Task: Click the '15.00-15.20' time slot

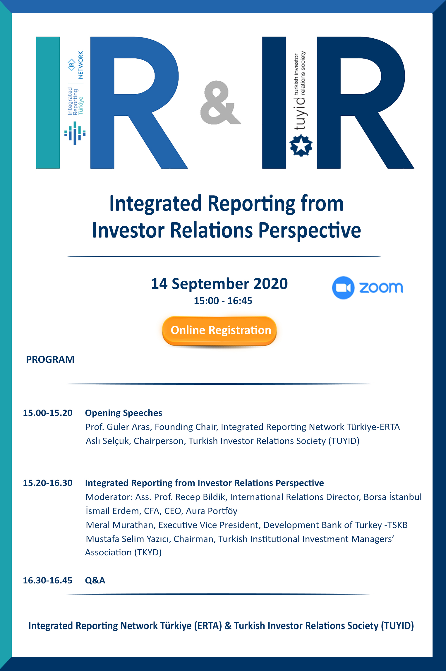Action: click(x=48, y=413)
